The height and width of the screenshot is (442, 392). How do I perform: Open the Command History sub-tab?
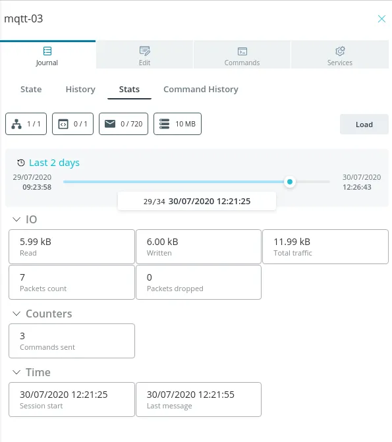[x=201, y=90]
